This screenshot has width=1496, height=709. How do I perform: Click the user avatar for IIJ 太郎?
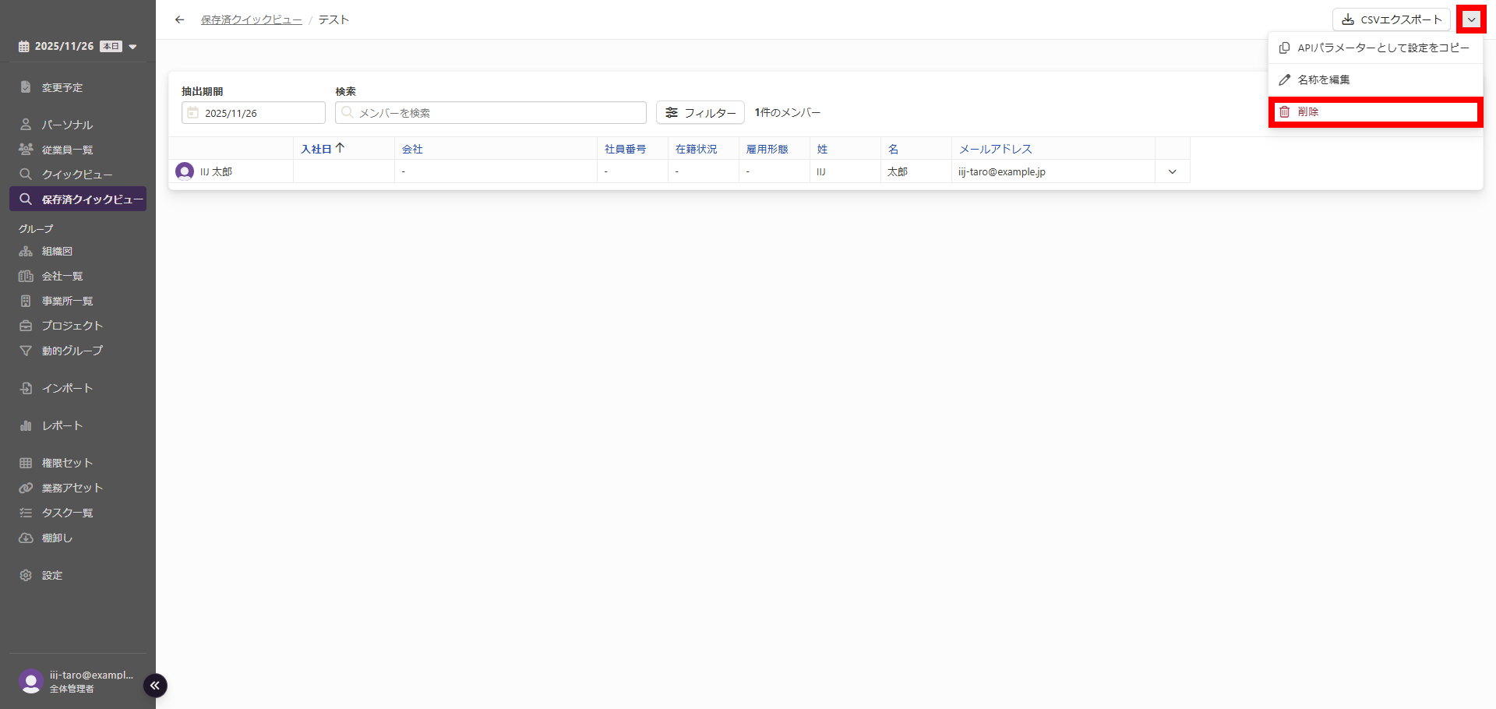pyautogui.click(x=185, y=171)
